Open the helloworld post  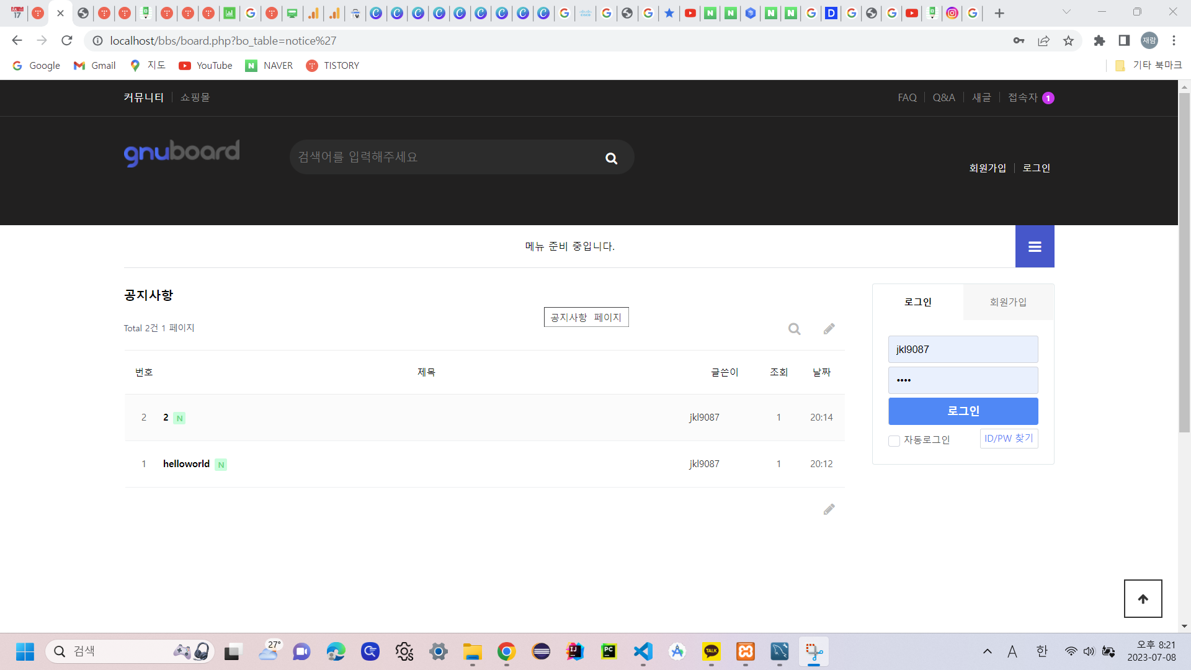pos(186,464)
